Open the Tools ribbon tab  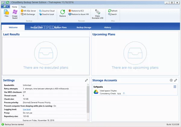[23, 7]
